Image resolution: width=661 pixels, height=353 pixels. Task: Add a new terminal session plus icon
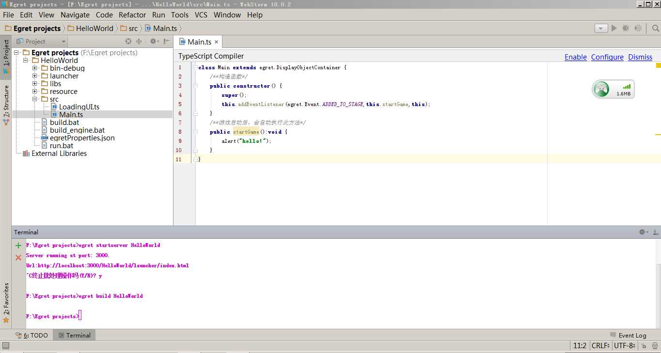18,246
